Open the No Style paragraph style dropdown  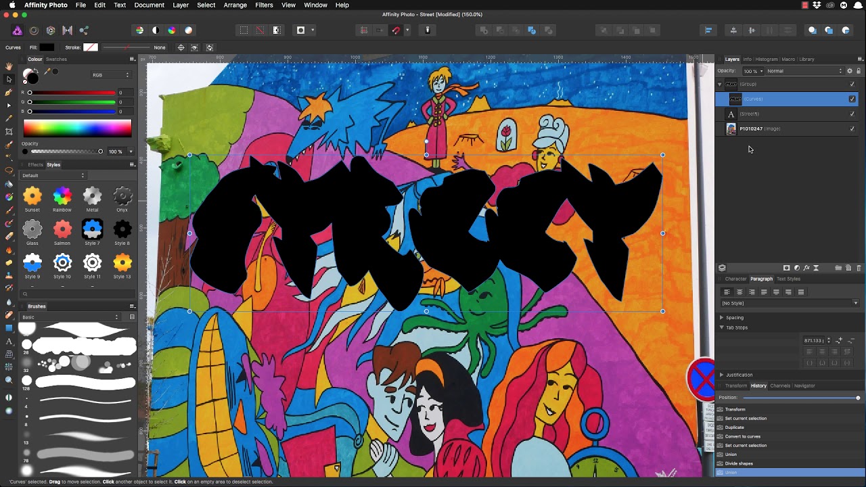[790, 303]
